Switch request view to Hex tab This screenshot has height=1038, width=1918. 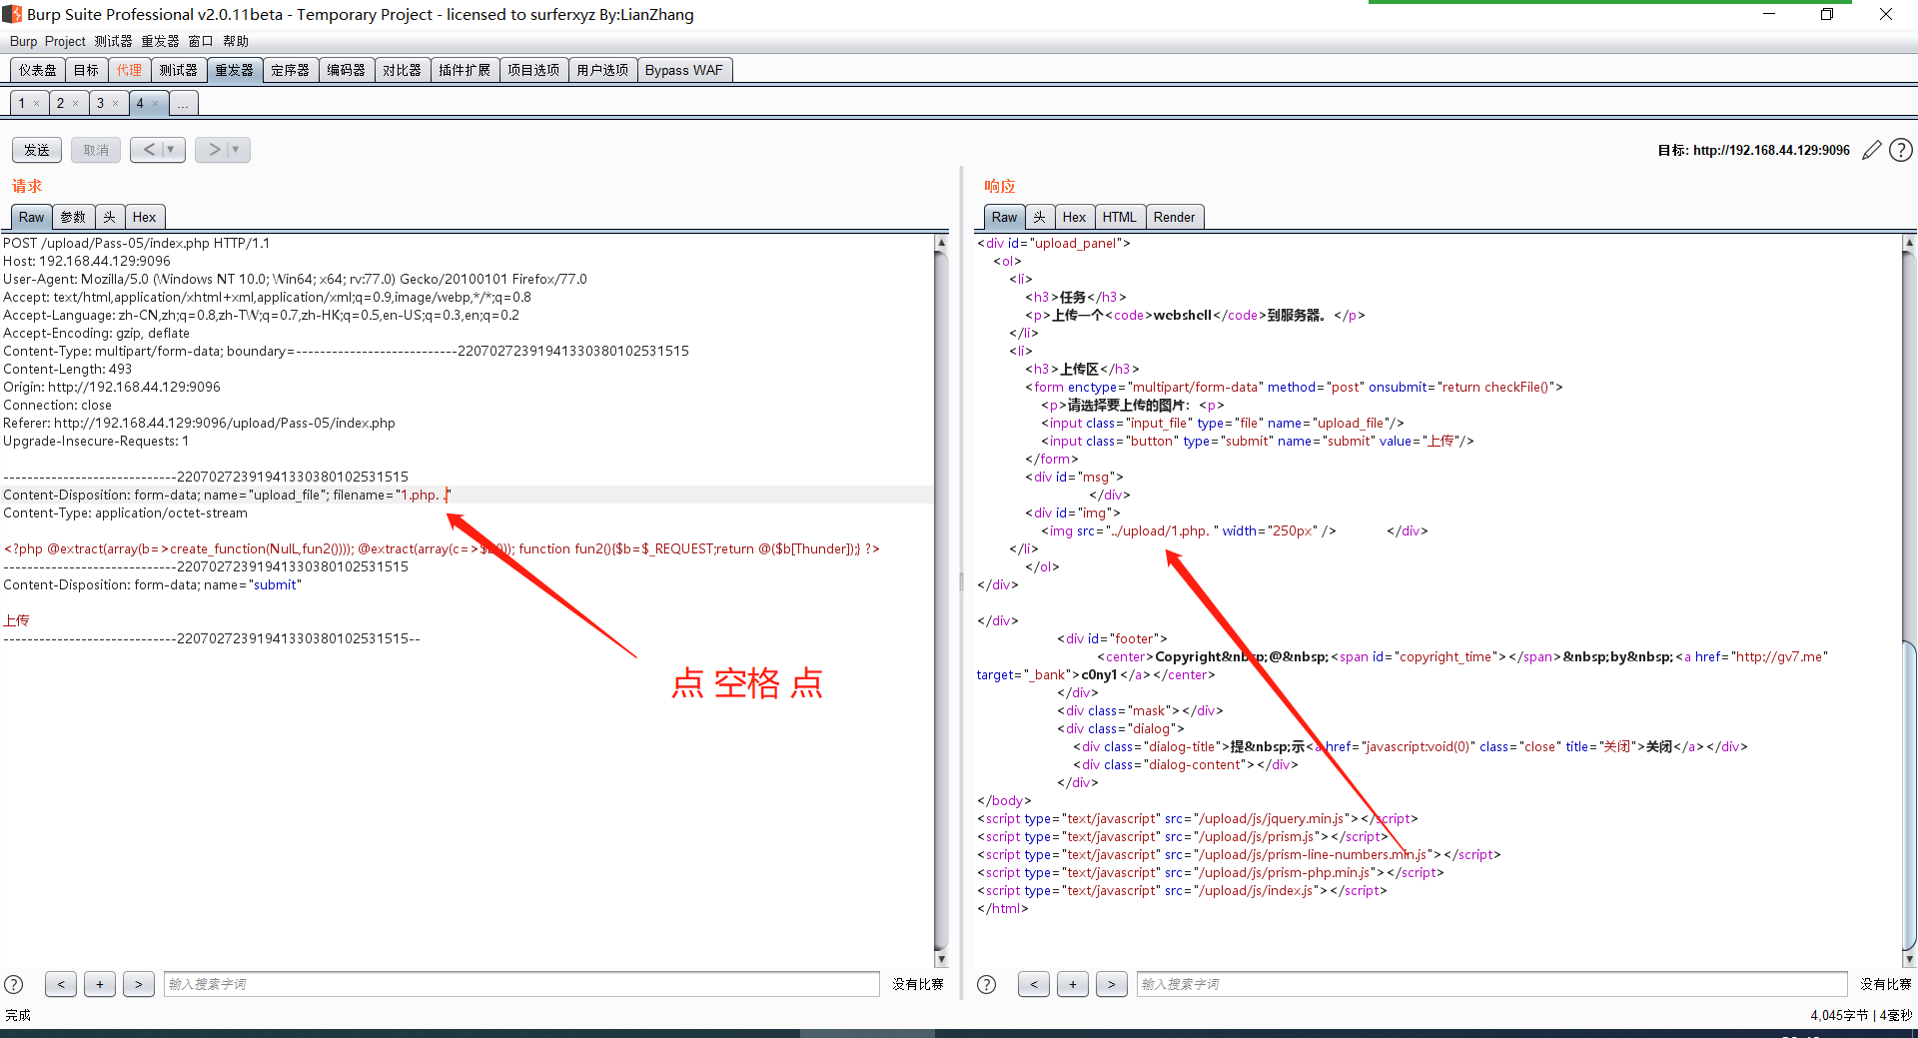click(x=145, y=217)
